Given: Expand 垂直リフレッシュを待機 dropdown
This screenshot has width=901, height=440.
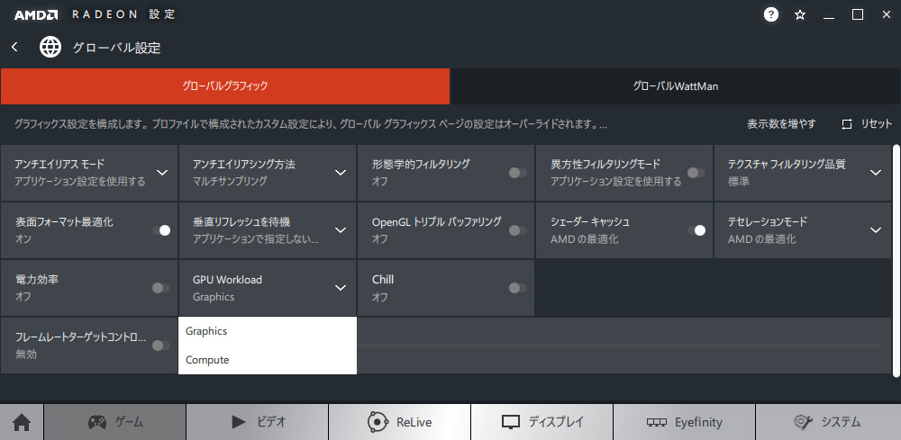Looking at the screenshot, I should tap(341, 230).
